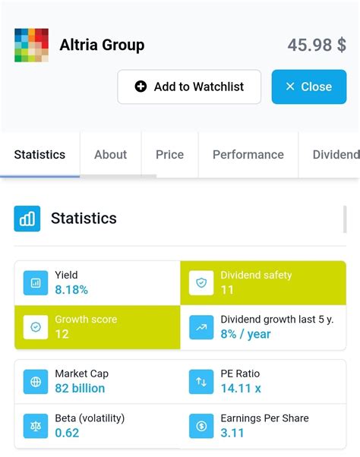Add Altria Group to Watchlist

tap(189, 87)
